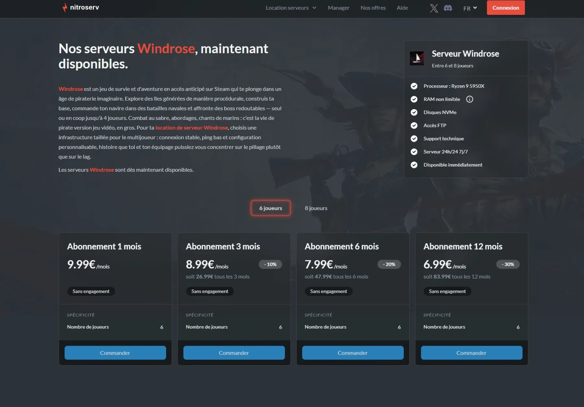This screenshot has width=584, height=407.
Task: Click the -20% discount badge
Action: point(389,265)
